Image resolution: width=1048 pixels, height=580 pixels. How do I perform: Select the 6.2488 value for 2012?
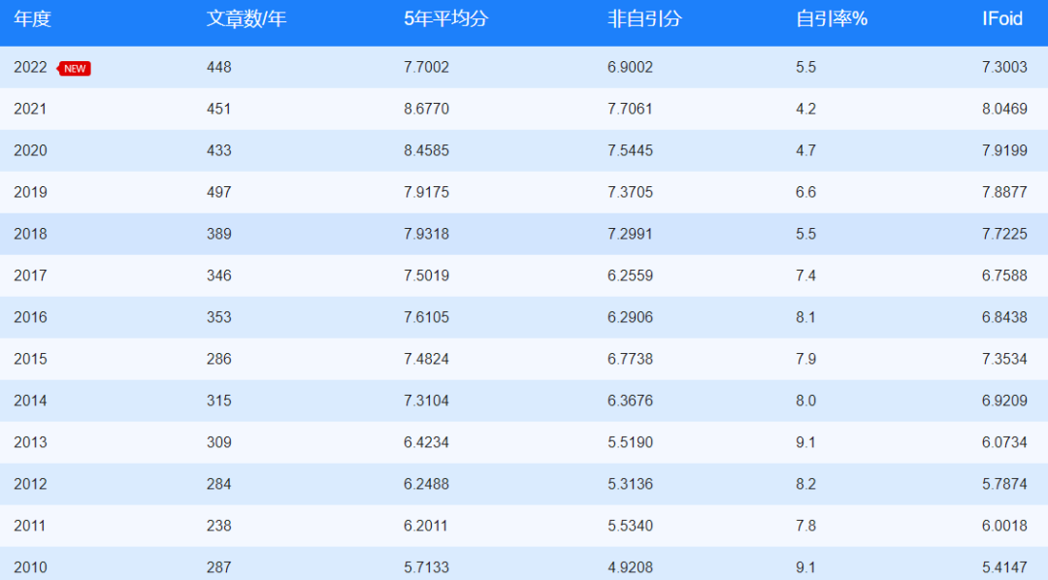pyautogui.click(x=426, y=484)
